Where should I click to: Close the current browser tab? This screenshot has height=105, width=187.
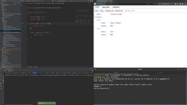(112, 1)
